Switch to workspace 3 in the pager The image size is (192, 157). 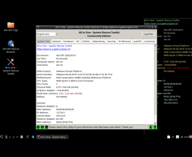tap(13, 137)
